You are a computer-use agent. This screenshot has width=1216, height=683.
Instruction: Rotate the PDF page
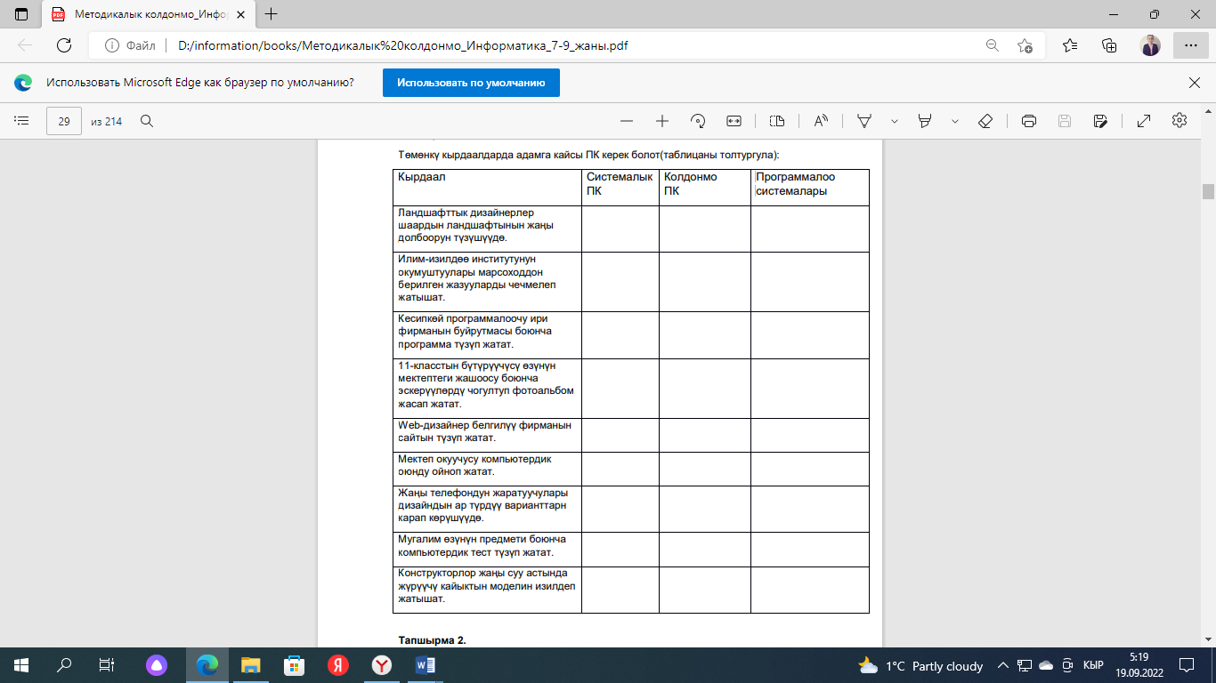[x=698, y=121]
